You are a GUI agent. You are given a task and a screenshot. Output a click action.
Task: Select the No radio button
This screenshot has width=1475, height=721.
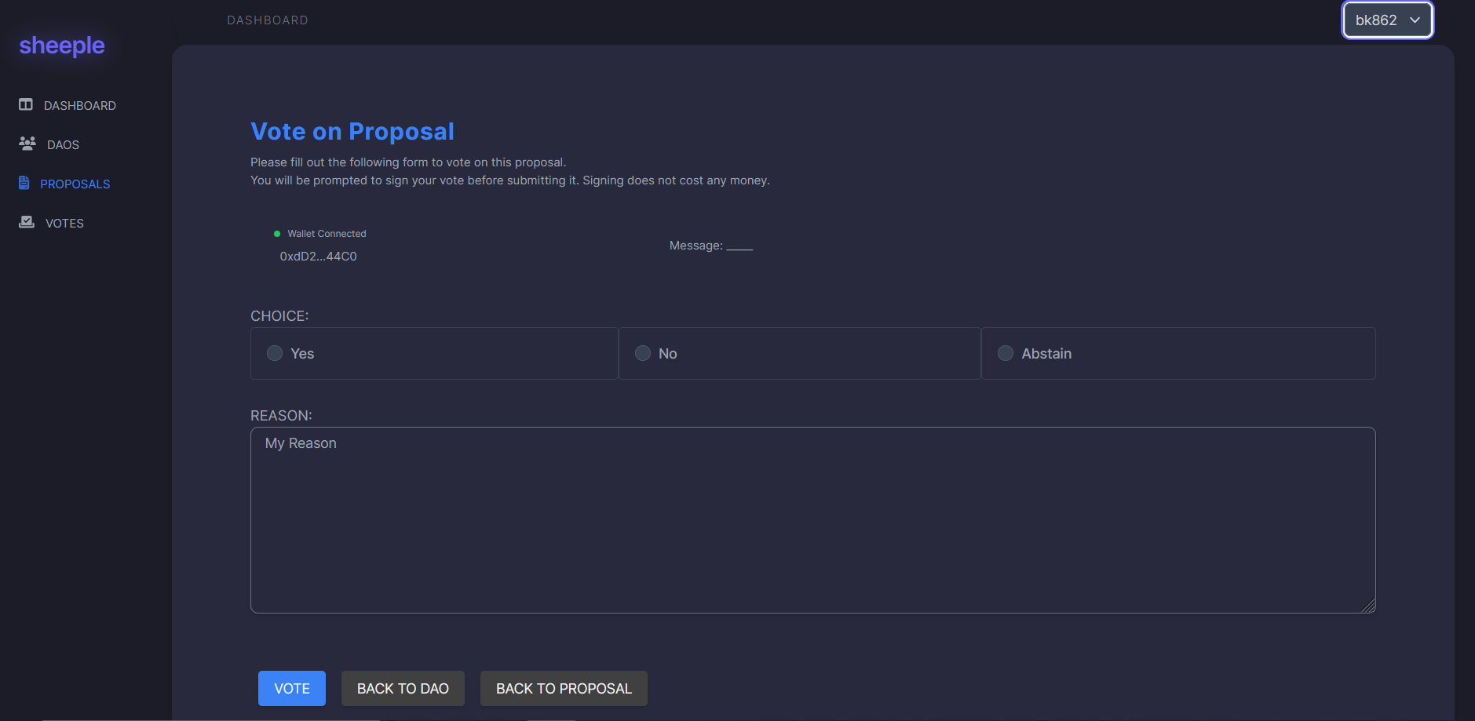[643, 353]
